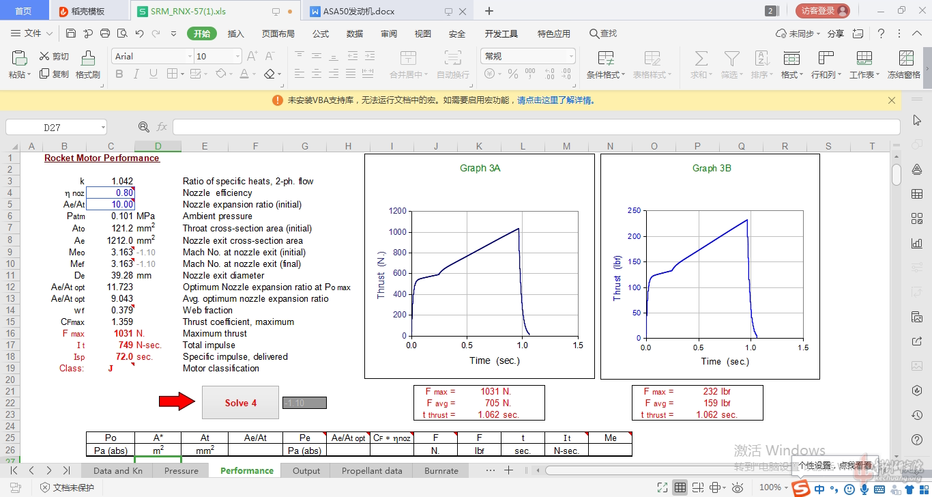Click the Sogou input method S icon
Image resolution: width=932 pixels, height=497 pixels.
tap(801, 488)
